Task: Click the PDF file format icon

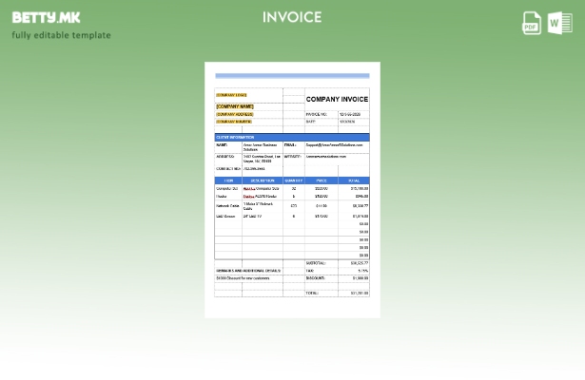Action: 532,23
